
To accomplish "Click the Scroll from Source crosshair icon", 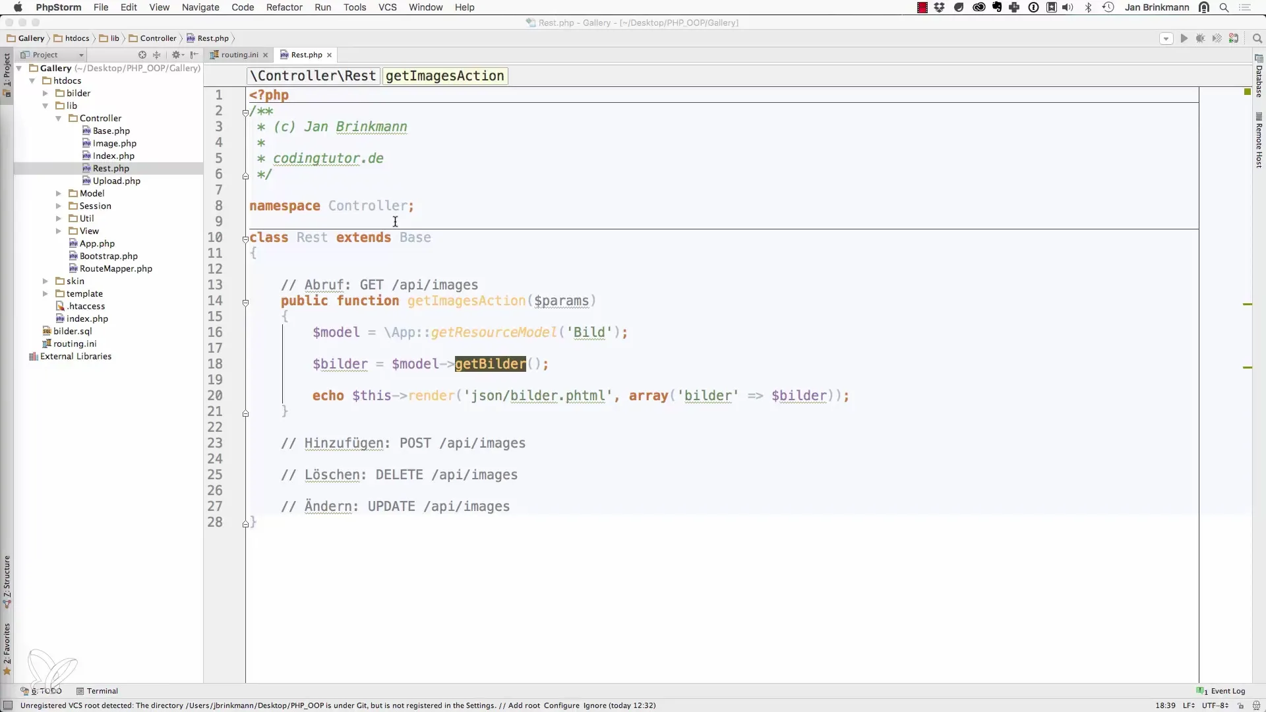I will [x=142, y=55].
